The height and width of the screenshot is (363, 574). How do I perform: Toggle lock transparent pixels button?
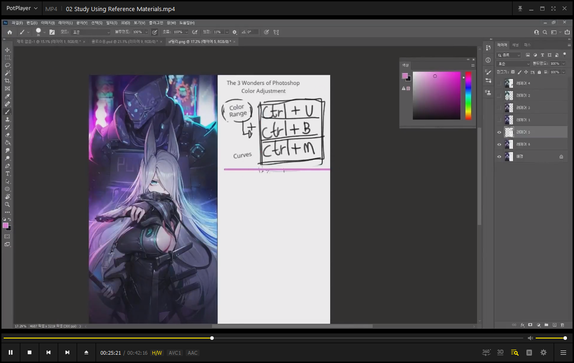514,72
